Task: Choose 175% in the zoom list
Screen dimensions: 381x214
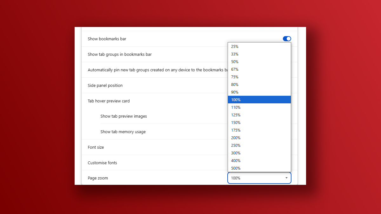Action: (259, 130)
